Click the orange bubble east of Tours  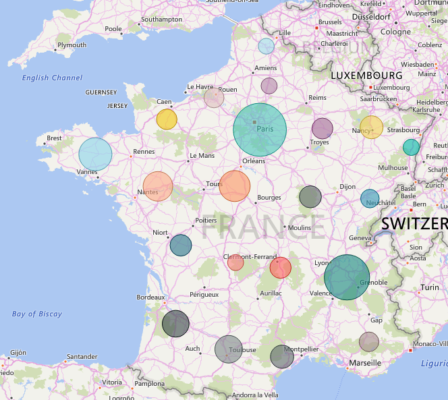click(235, 186)
